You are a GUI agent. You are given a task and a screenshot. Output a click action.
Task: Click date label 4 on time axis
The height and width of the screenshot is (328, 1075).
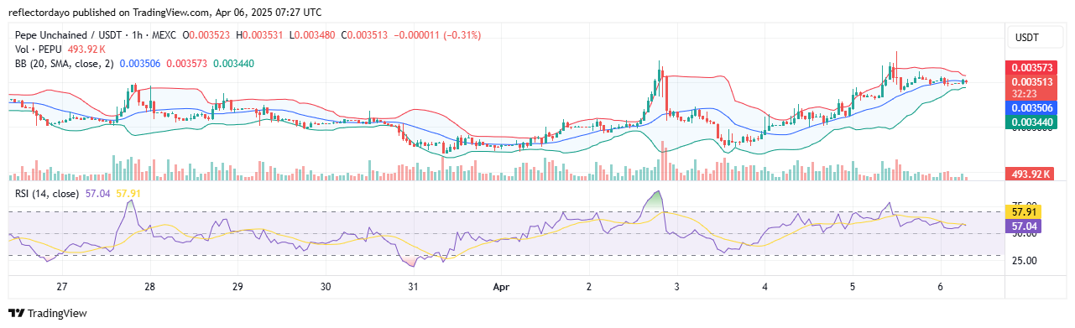click(x=765, y=286)
